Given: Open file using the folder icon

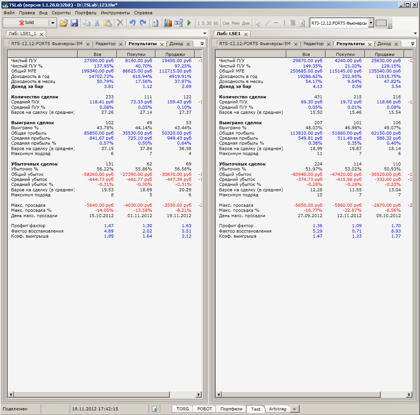Looking at the screenshot, I should (x=64, y=23).
